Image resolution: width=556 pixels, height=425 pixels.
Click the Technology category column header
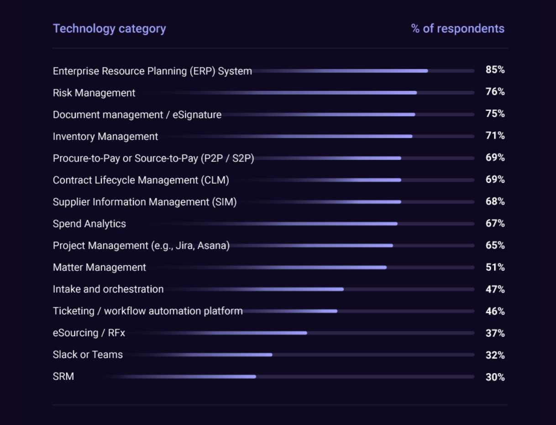pos(110,28)
